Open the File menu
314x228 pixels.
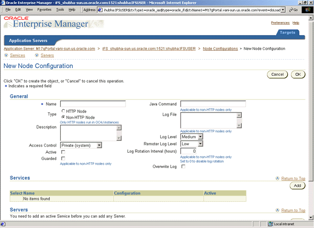pos(8,9)
